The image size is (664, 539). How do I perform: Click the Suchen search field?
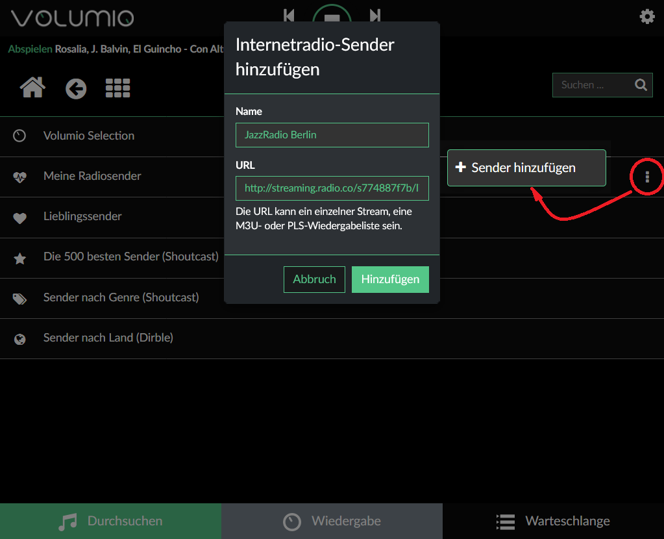click(x=591, y=85)
